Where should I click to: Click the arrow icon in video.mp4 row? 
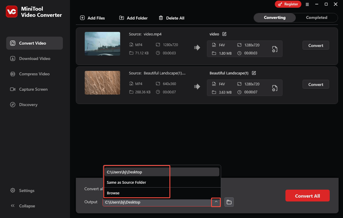click(197, 48)
